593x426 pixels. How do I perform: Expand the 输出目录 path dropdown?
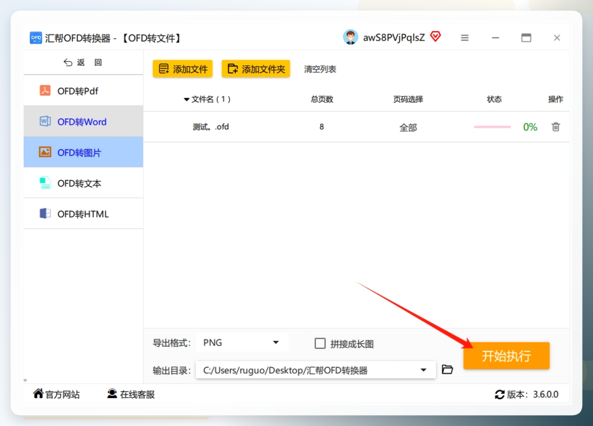click(424, 370)
